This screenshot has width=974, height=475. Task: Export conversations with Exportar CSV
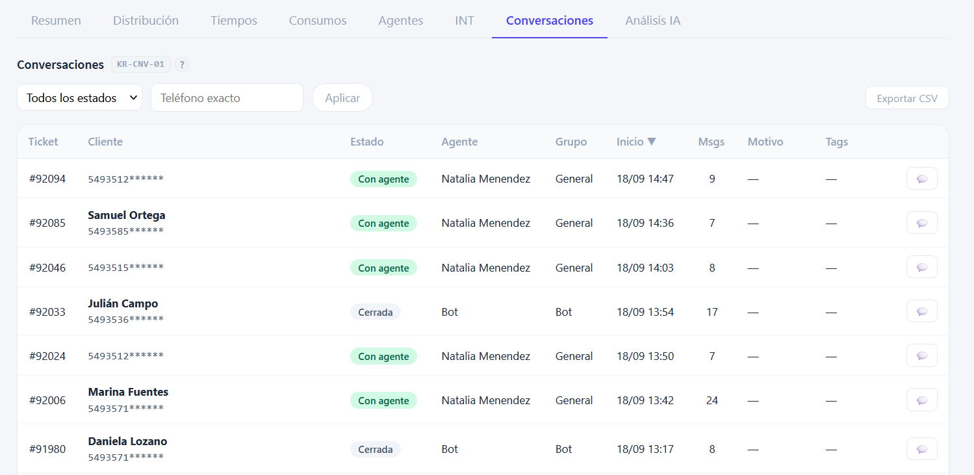coord(907,98)
